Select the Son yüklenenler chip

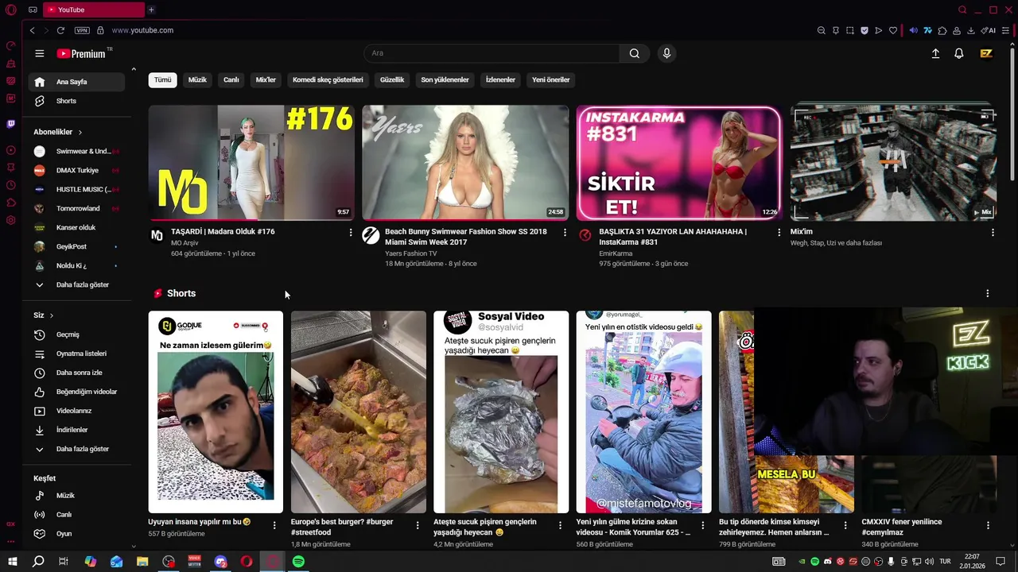tap(445, 79)
